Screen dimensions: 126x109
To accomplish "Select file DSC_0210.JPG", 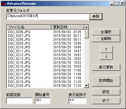I will (x=19, y=47).
